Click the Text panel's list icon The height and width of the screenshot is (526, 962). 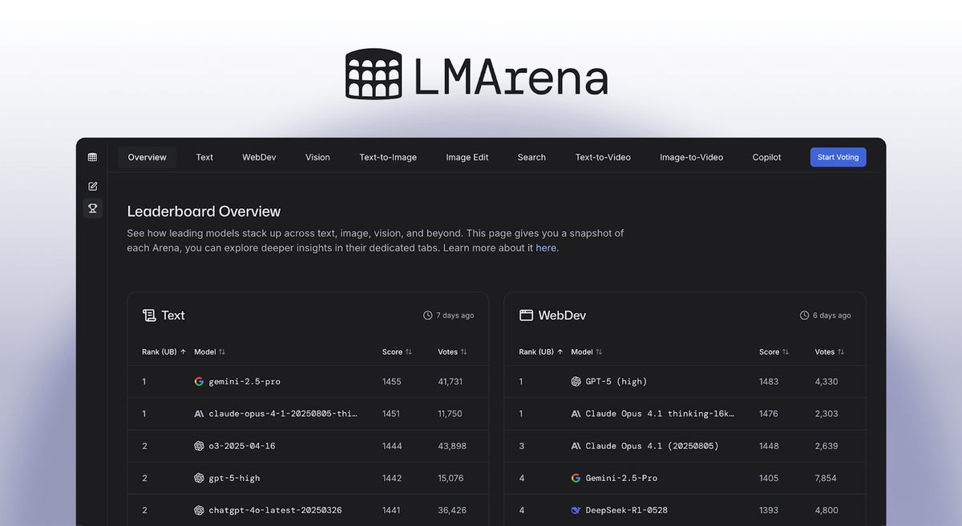click(150, 315)
